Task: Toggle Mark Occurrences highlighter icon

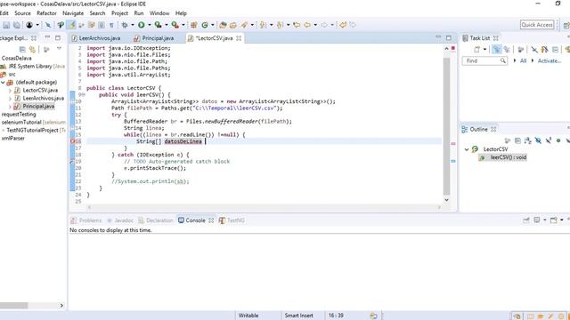Action: pyautogui.click(x=71, y=25)
